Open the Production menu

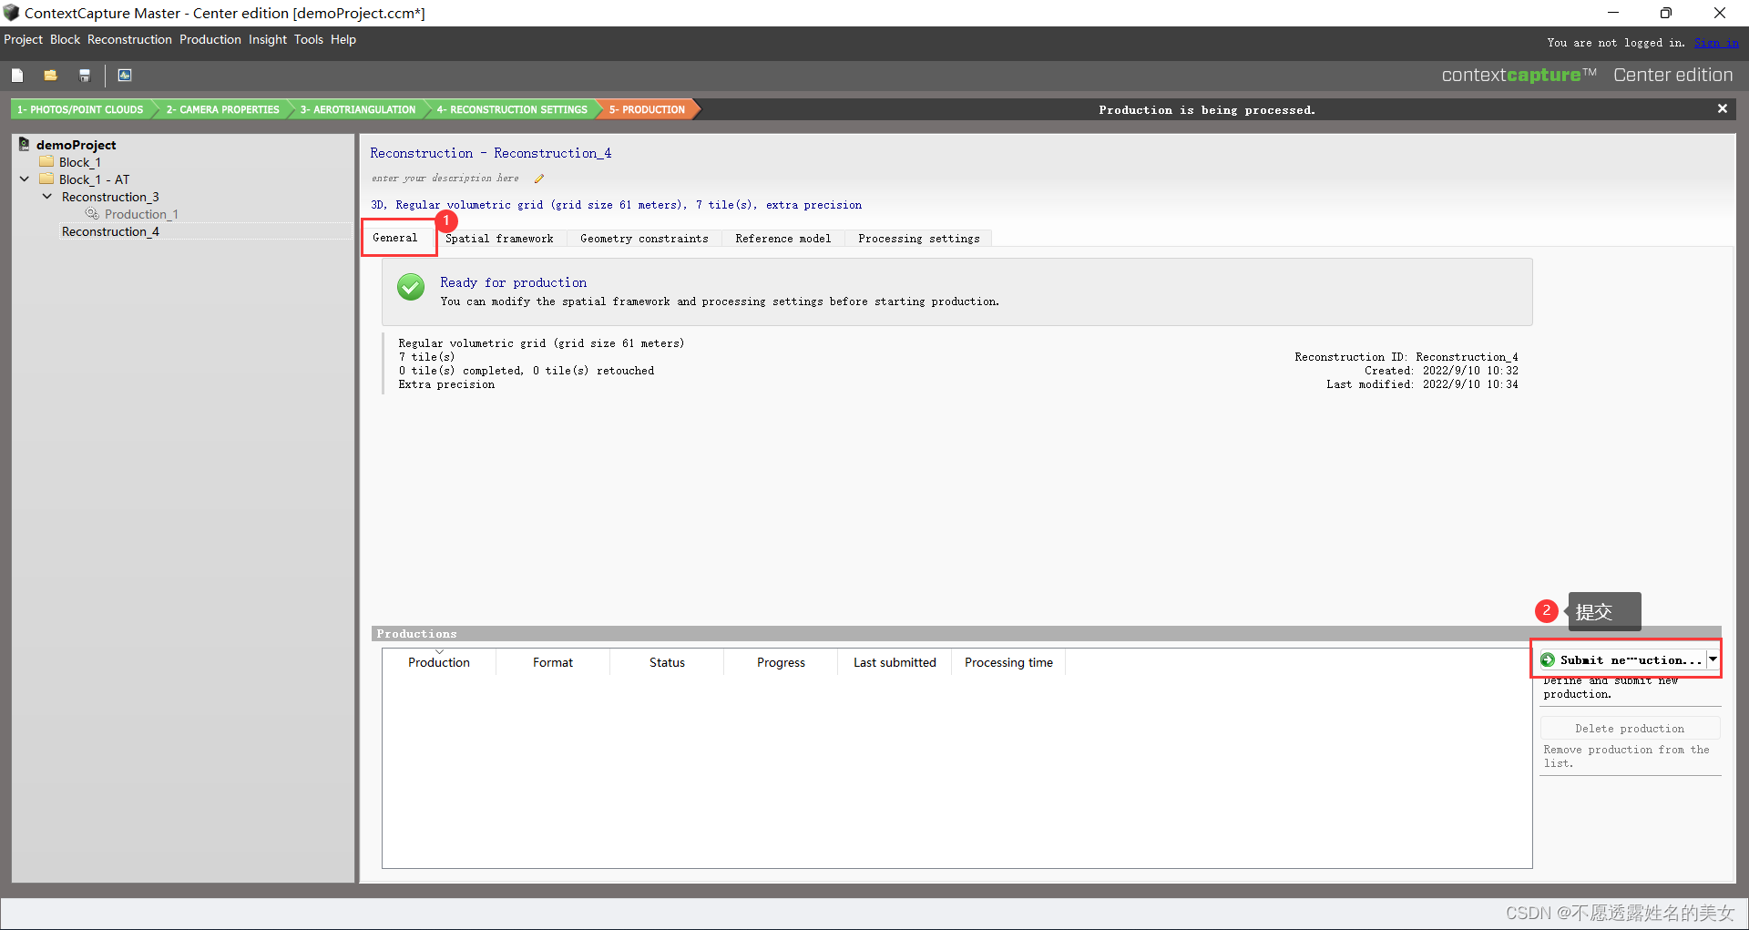tap(210, 39)
